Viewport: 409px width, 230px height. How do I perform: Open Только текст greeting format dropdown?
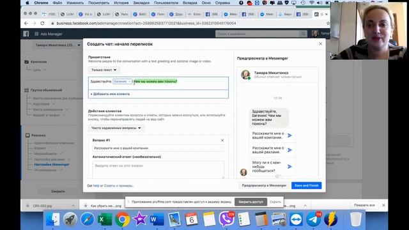point(104,70)
